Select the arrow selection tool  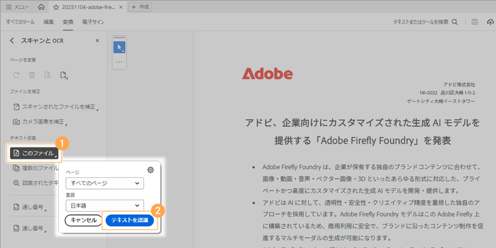[x=119, y=48]
